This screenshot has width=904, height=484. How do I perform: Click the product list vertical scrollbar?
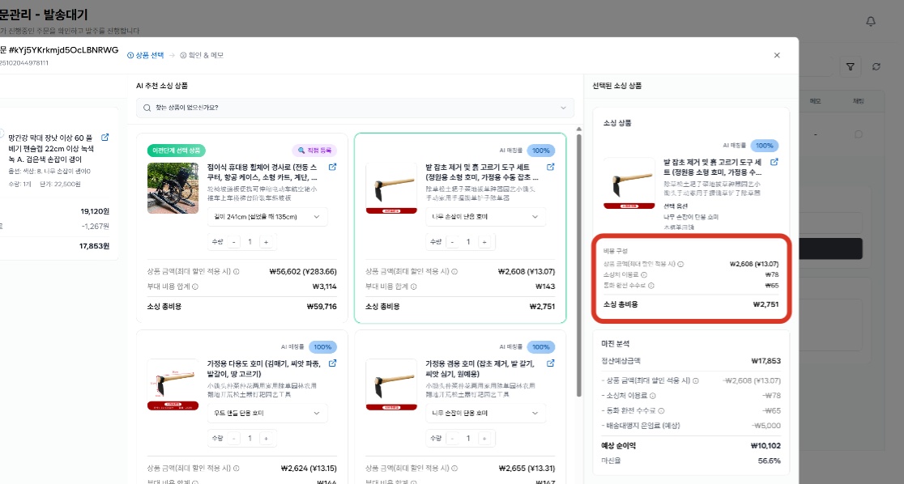579,265
